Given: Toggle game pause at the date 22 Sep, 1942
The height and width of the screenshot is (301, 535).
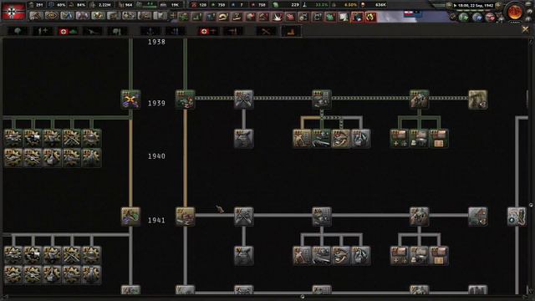Looking at the screenshot, I should click(474, 6).
